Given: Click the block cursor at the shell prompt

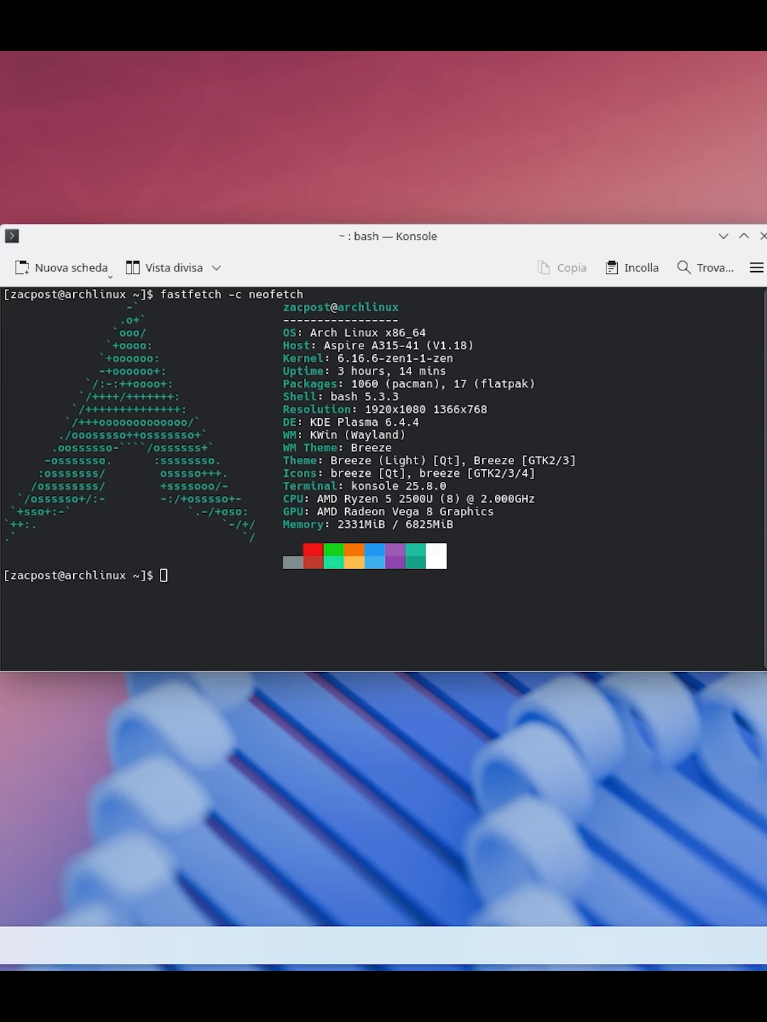Looking at the screenshot, I should [x=163, y=575].
